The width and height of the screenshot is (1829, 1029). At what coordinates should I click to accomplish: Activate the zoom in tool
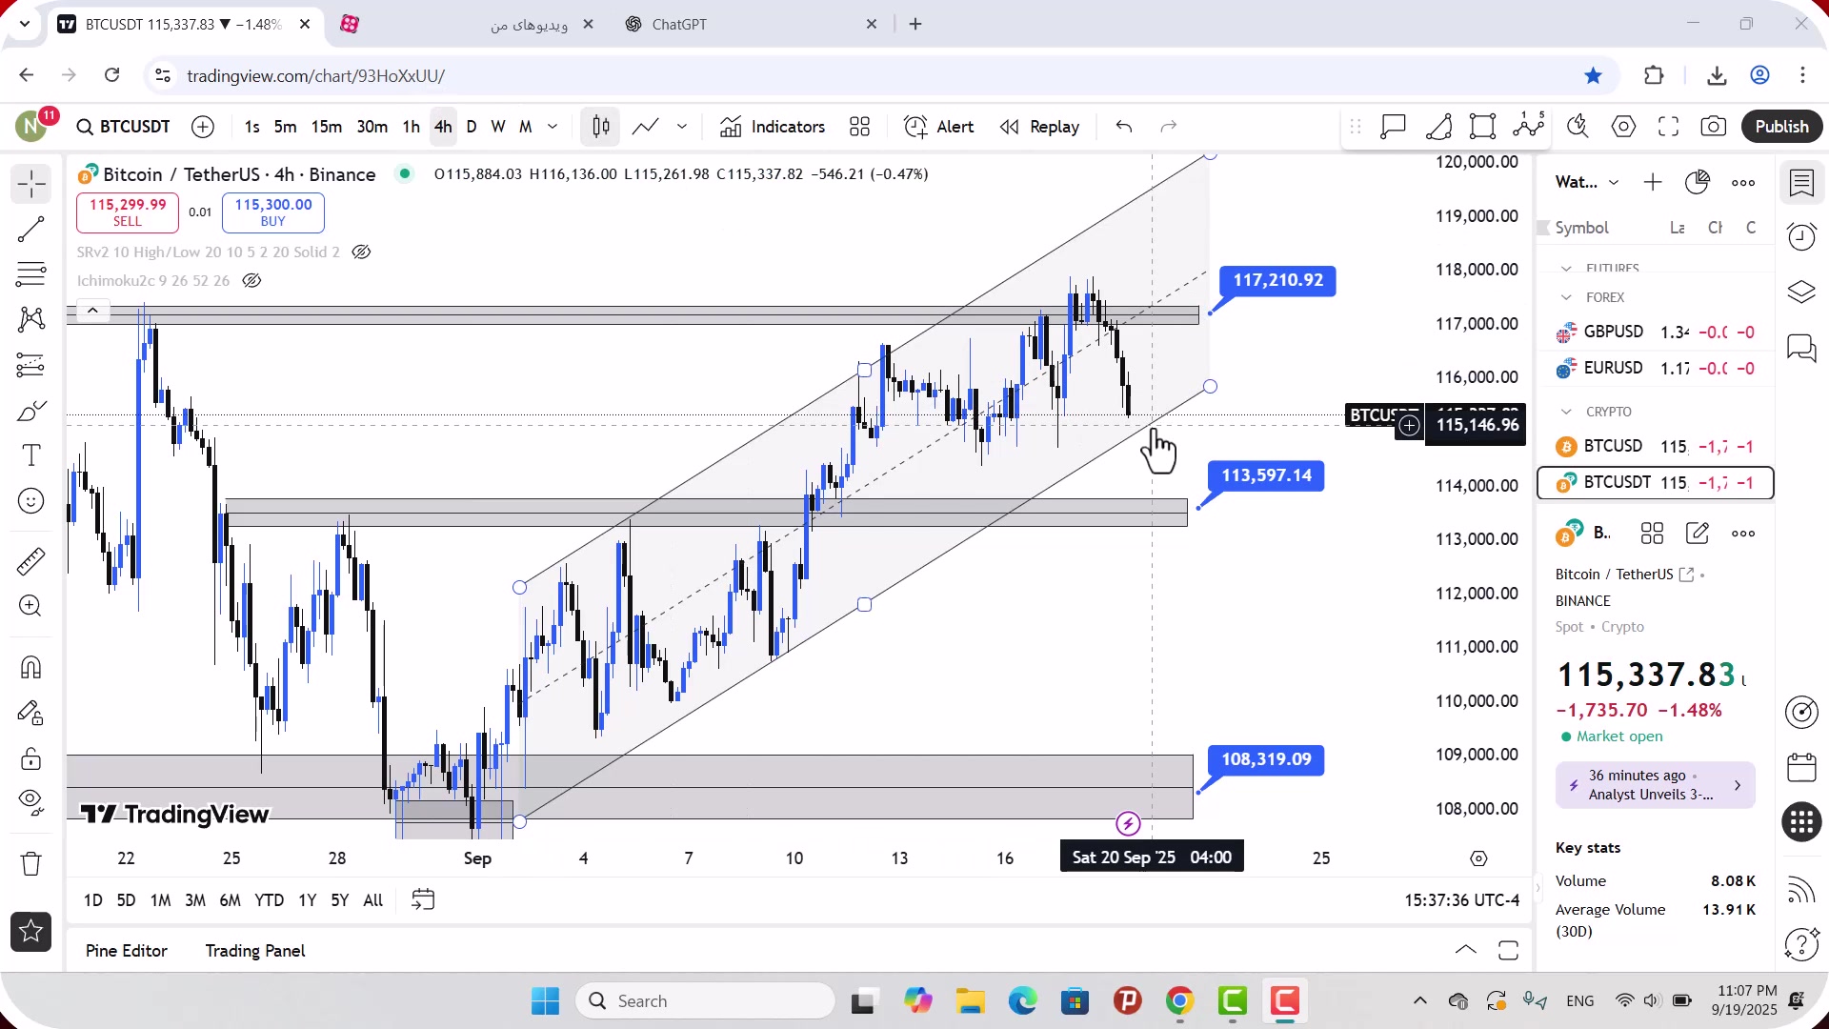click(31, 606)
